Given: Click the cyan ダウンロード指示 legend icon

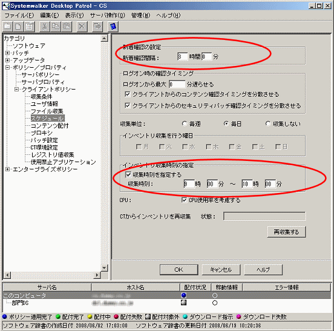Looking at the screenshot, I should click(x=185, y=316).
